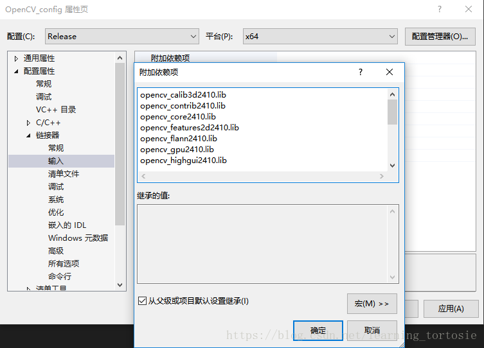Click the help icon in OpenCV_config title bar
This screenshot has width=484, height=348.
pos(440,9)
